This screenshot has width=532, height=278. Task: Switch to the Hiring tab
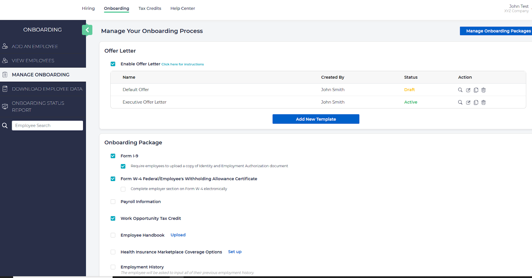coord(88,8)
